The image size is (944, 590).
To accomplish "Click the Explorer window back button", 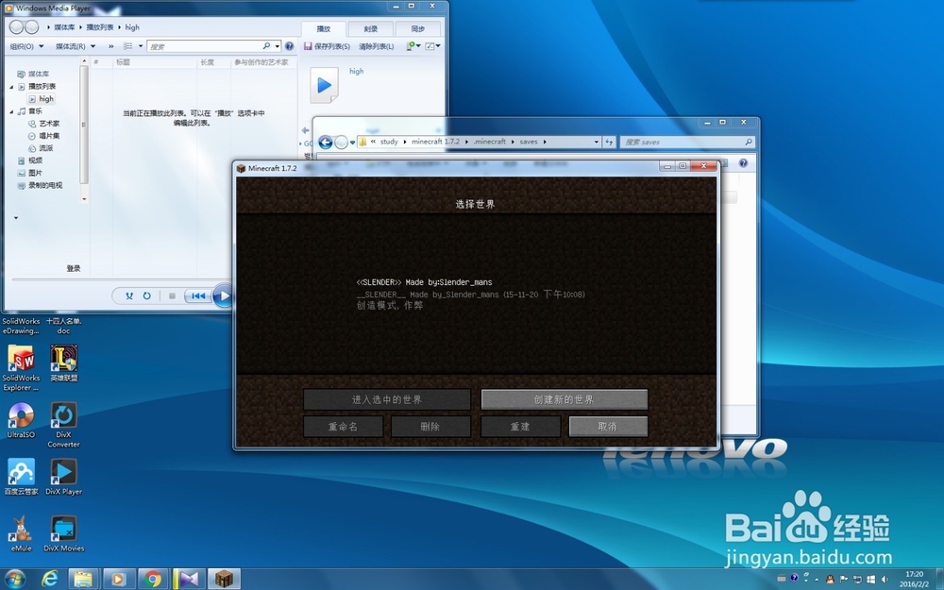I will [x=325, y=143].
